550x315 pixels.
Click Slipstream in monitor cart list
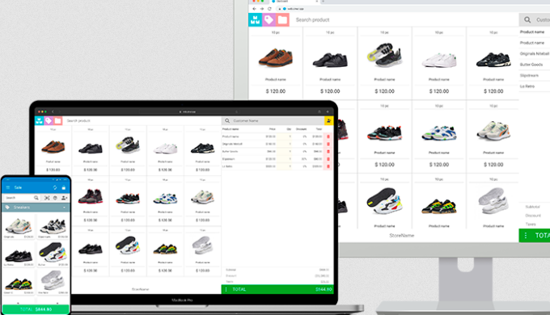(x=529, y=75)
